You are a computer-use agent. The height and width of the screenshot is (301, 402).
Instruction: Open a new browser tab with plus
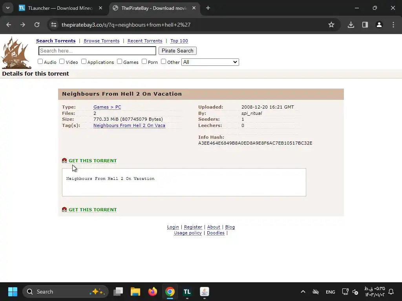point(208,8)
